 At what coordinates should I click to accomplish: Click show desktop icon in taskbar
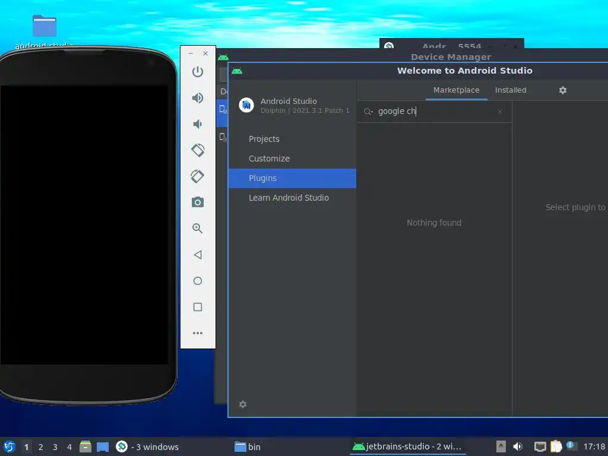point(103,446)
